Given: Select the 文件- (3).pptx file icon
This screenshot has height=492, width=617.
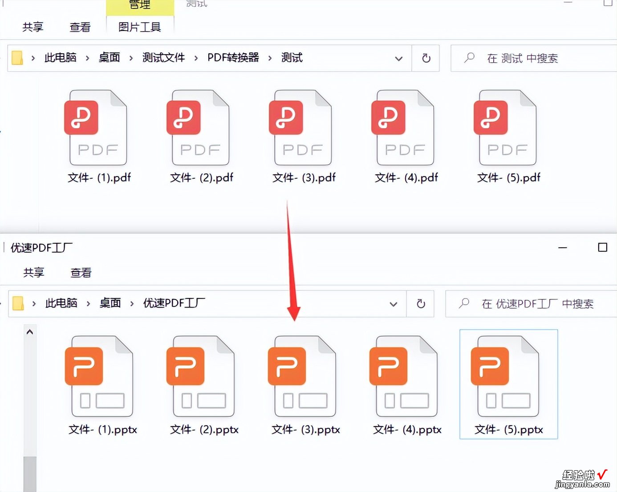Looking at the screenshot, I should 302,376.
